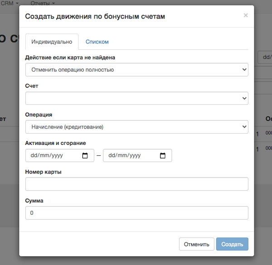
Task: Switch to the Списком tab
Action: (x=97, y=42)
